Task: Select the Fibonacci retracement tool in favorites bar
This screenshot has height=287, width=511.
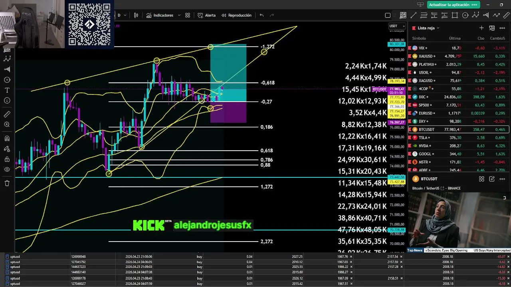Action: (x=424, y=15)
